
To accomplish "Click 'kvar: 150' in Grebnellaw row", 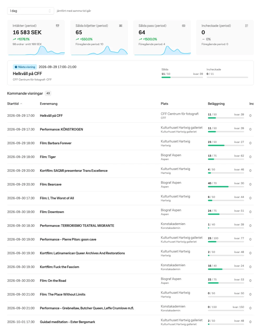I will coord(238,307).
